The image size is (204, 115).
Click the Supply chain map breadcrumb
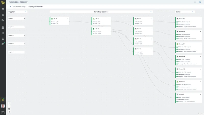[36, 7]
